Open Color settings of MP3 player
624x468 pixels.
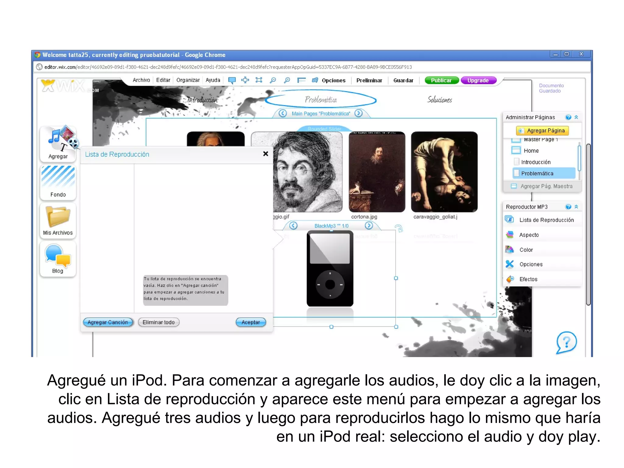(542, 250)
